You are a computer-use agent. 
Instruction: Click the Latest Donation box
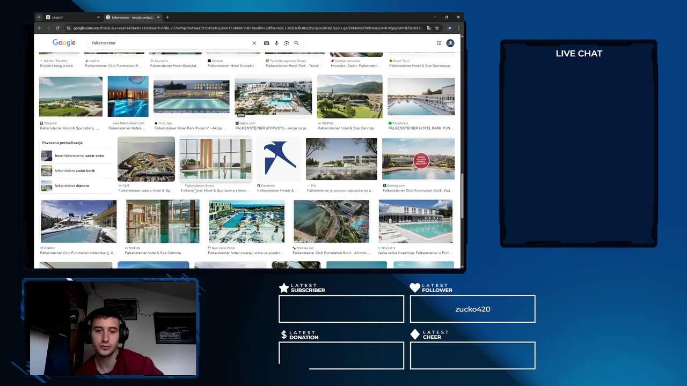pyautogui.click(x=341, y=355)
